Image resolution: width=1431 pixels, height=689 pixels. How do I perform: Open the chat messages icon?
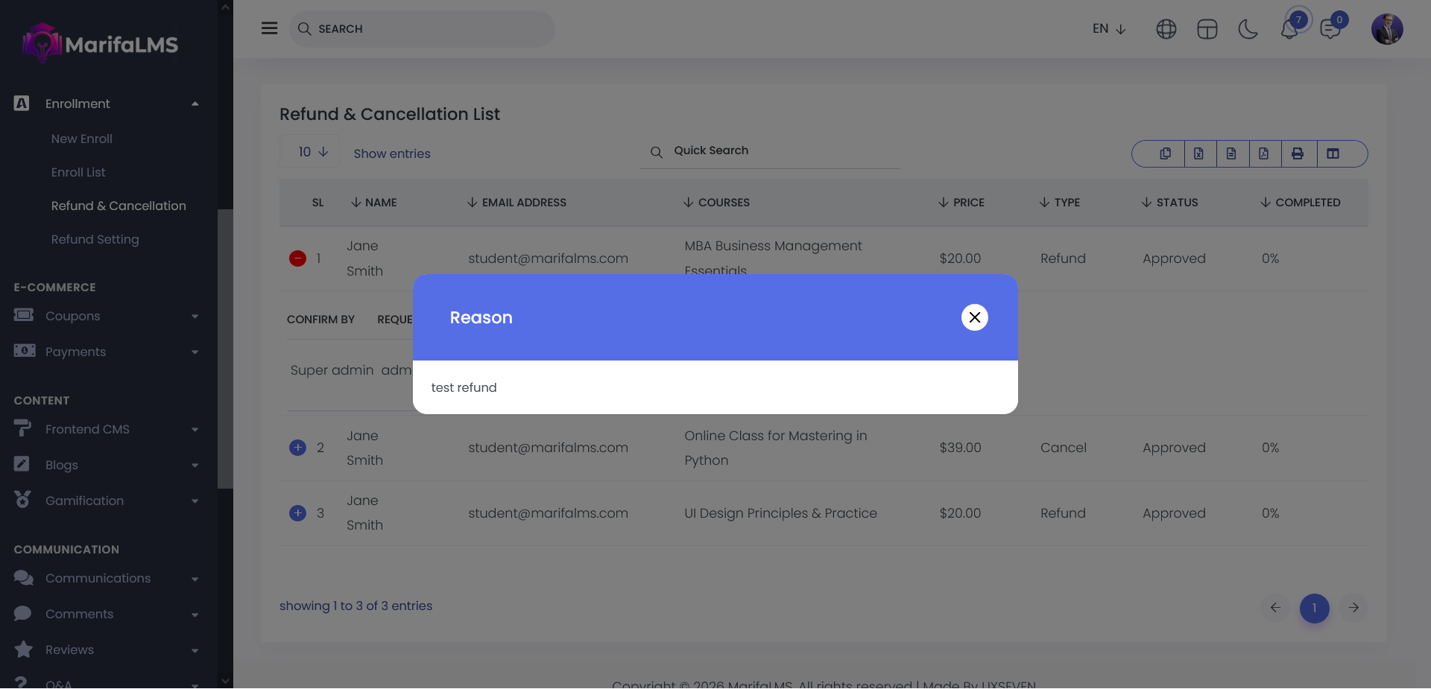tap(1330, 30)
